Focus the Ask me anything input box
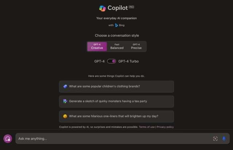Screen dimensions: 233x150 114,139
